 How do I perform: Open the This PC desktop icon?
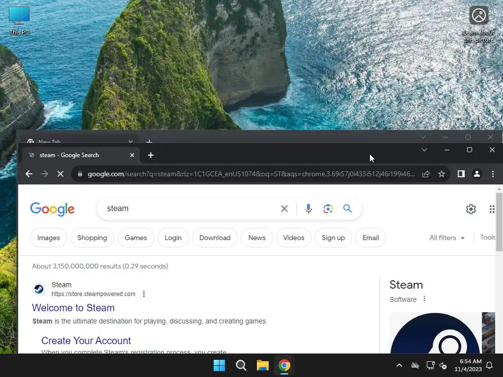click(x=19, y=21)
